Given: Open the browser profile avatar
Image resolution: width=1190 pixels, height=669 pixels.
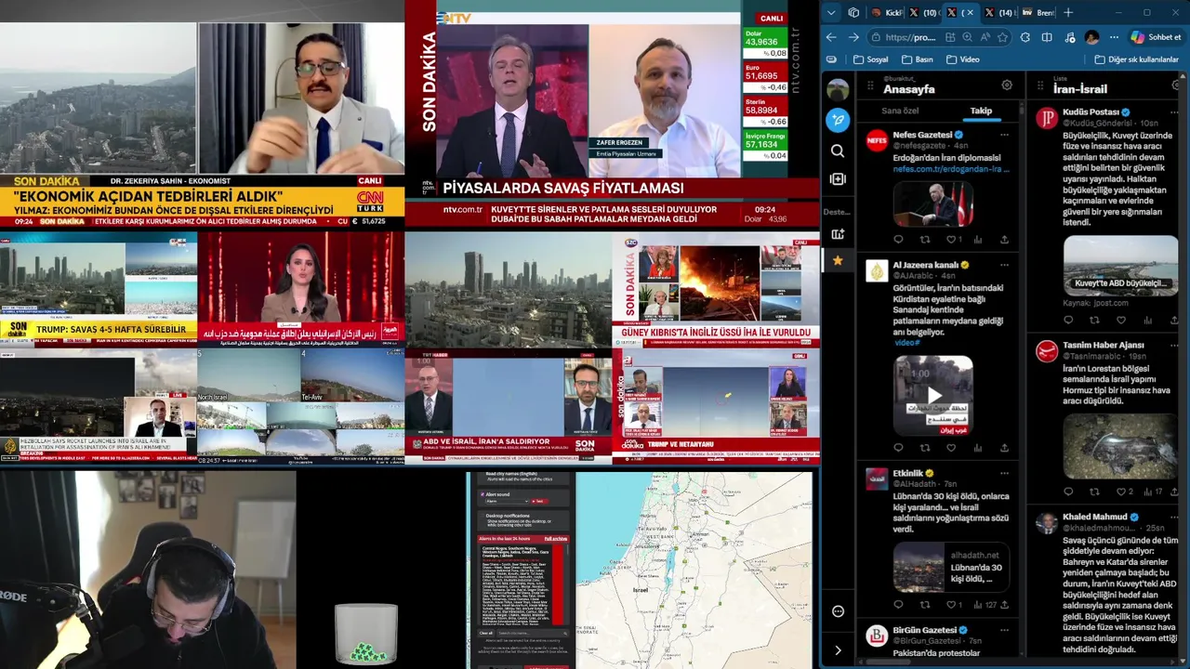Looking at the screenshot, I should [x=1091, y=37].
